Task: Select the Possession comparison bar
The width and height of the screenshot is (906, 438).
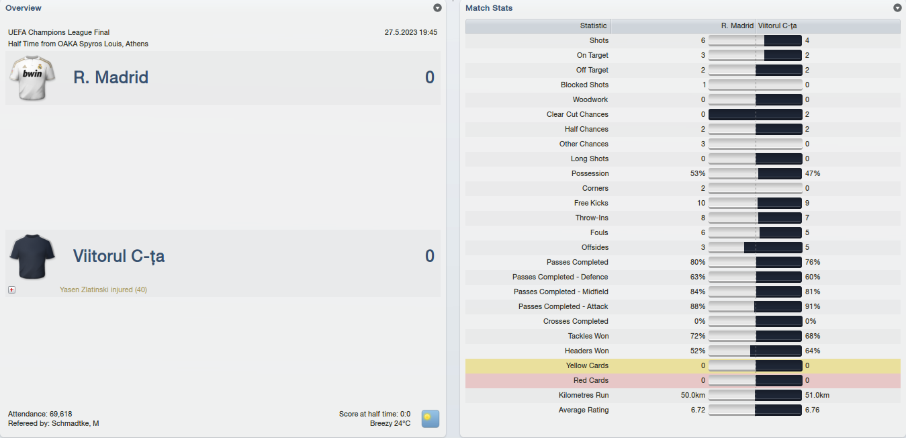Action: click(x=756, y=173)
